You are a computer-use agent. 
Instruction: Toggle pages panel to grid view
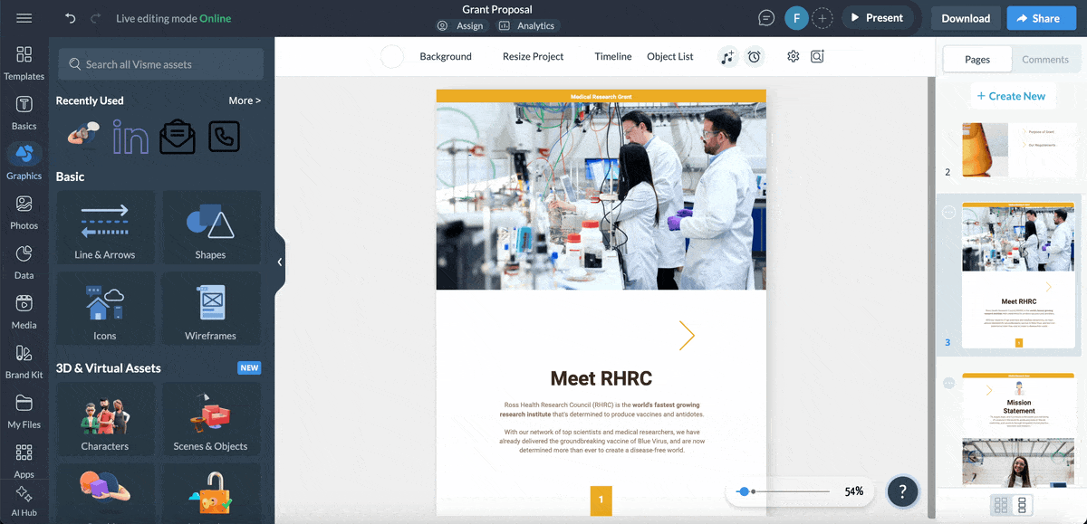click(x=1002, y=506)
